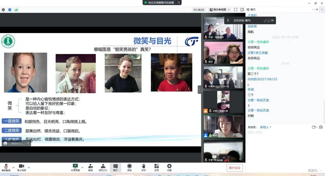The height and width of the screenshot is (176, 325).
Task: Click the 二度微笑 slide label
Action: [x=12, y=130]
